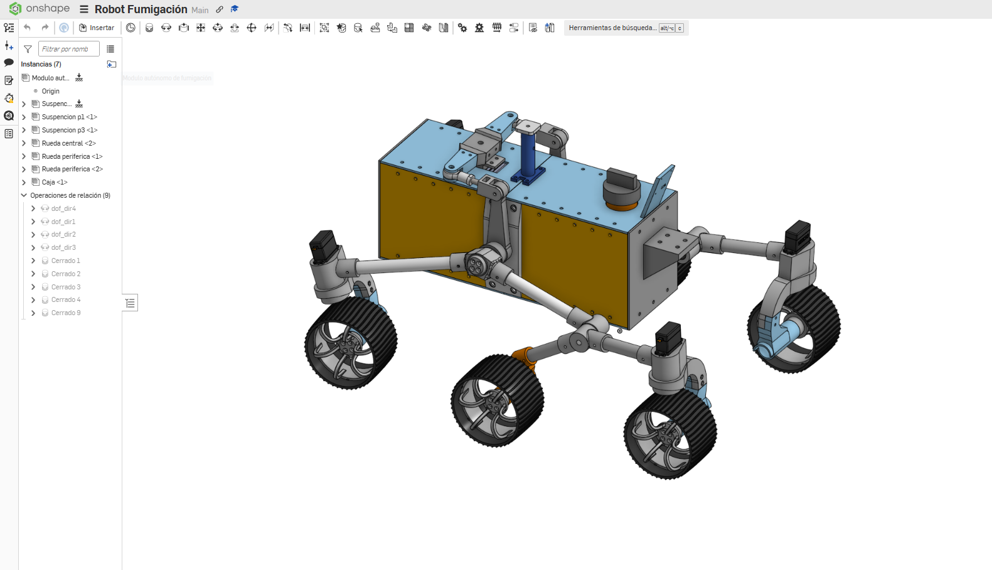Open the hamburger document menu

click(84, 9)
